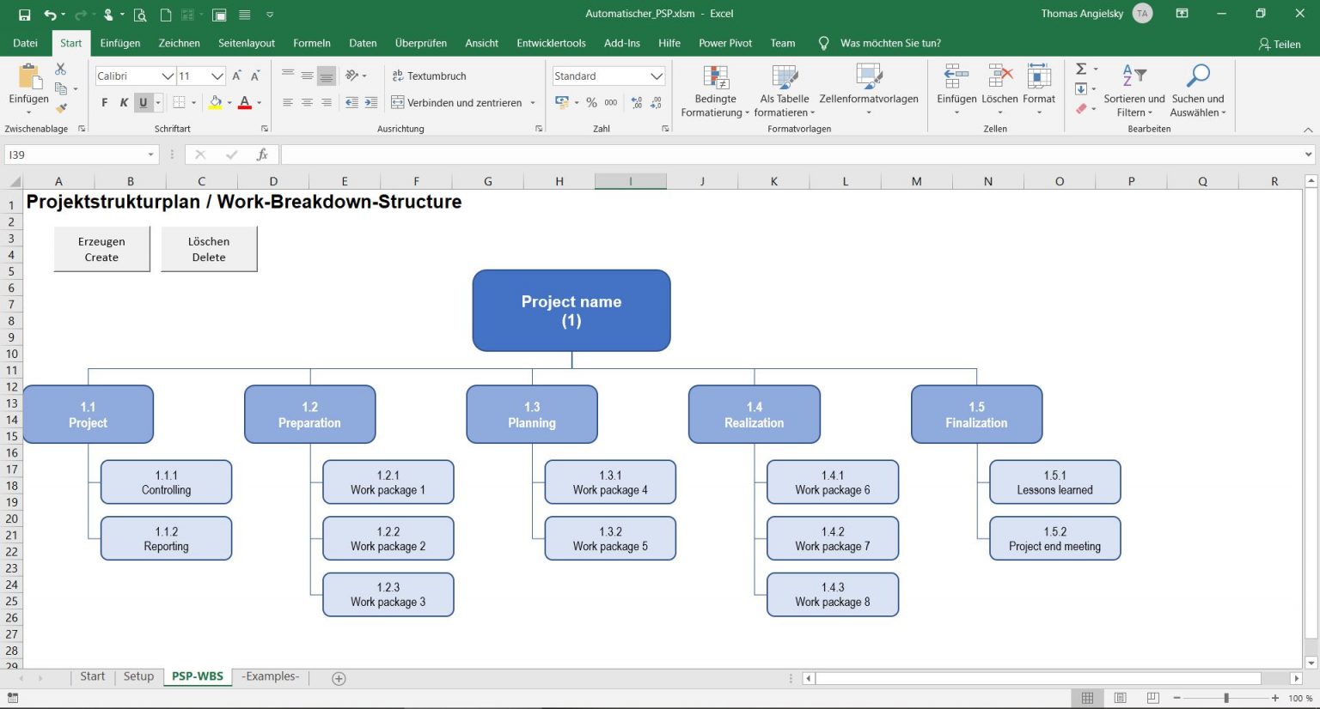Open Bedingte Formatierung conditional formatting

pos(715,90)
